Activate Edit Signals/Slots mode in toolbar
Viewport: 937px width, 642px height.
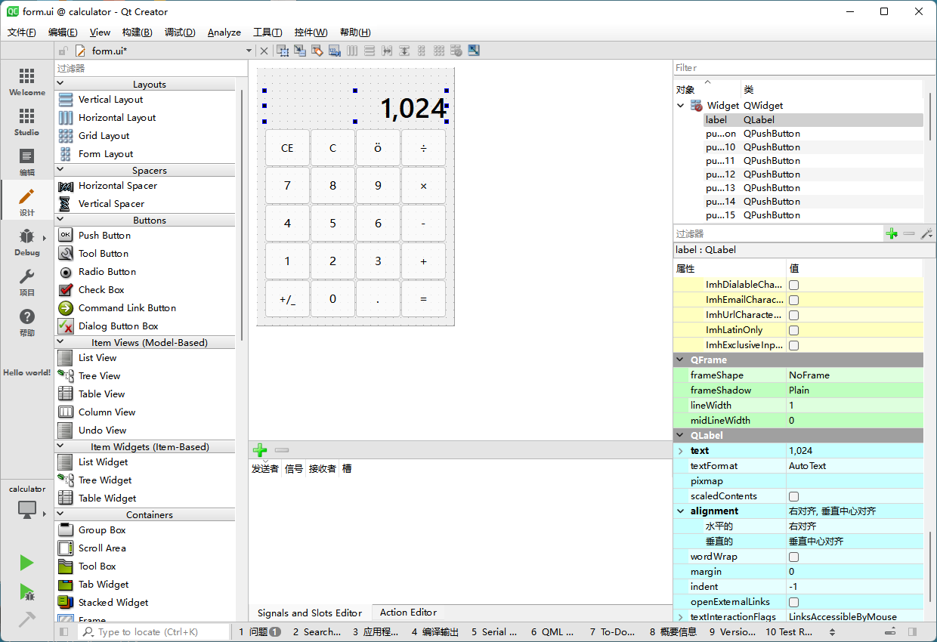(x=300, y=51)
